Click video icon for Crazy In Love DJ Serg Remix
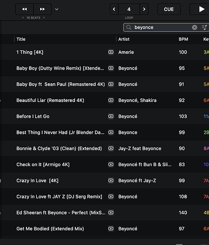Viewport: 209px width, 245px height. [x=111, y=196]
